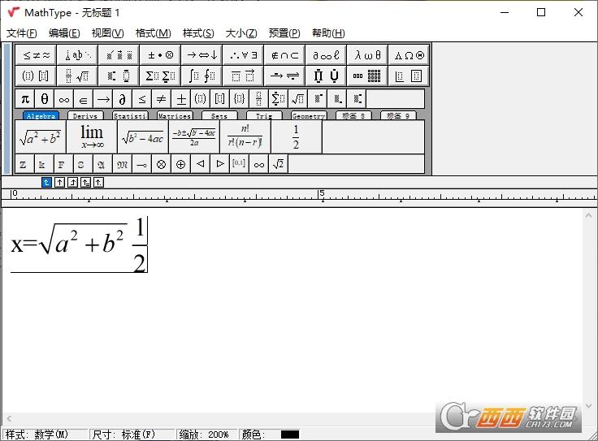Viewport: 598px width, 441px height.
Task: Open the 帮助(H) menu
Action: [328, 33]
